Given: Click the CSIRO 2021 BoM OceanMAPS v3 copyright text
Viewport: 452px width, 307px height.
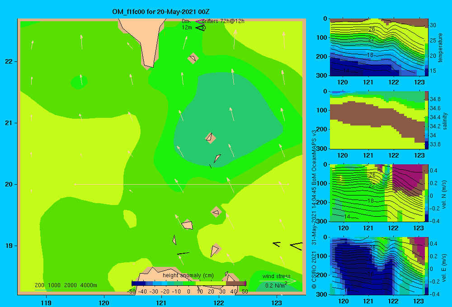Looking at the screenshot, I should coord(314,209).
